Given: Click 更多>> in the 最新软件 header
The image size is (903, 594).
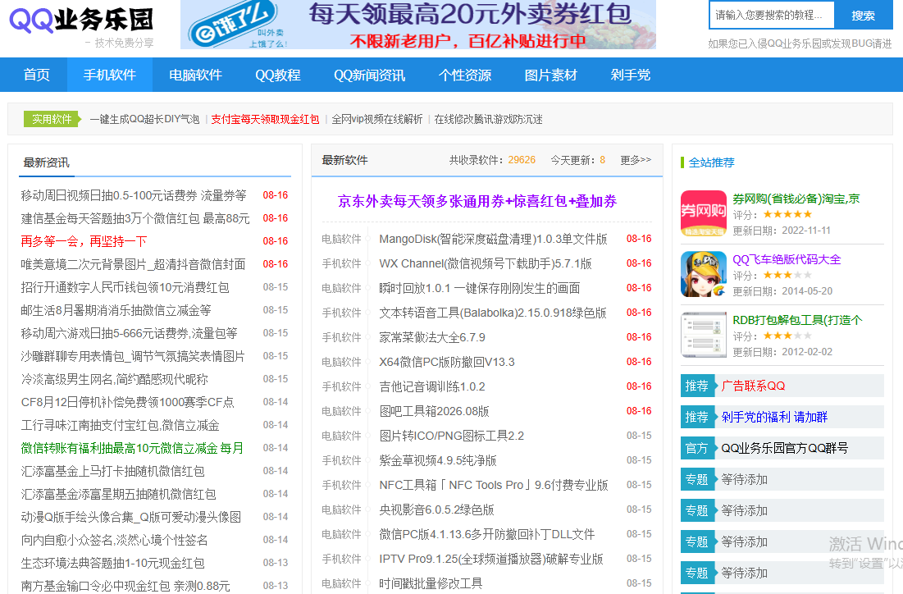Looking at the screenshot, I should tap(636, 160).
